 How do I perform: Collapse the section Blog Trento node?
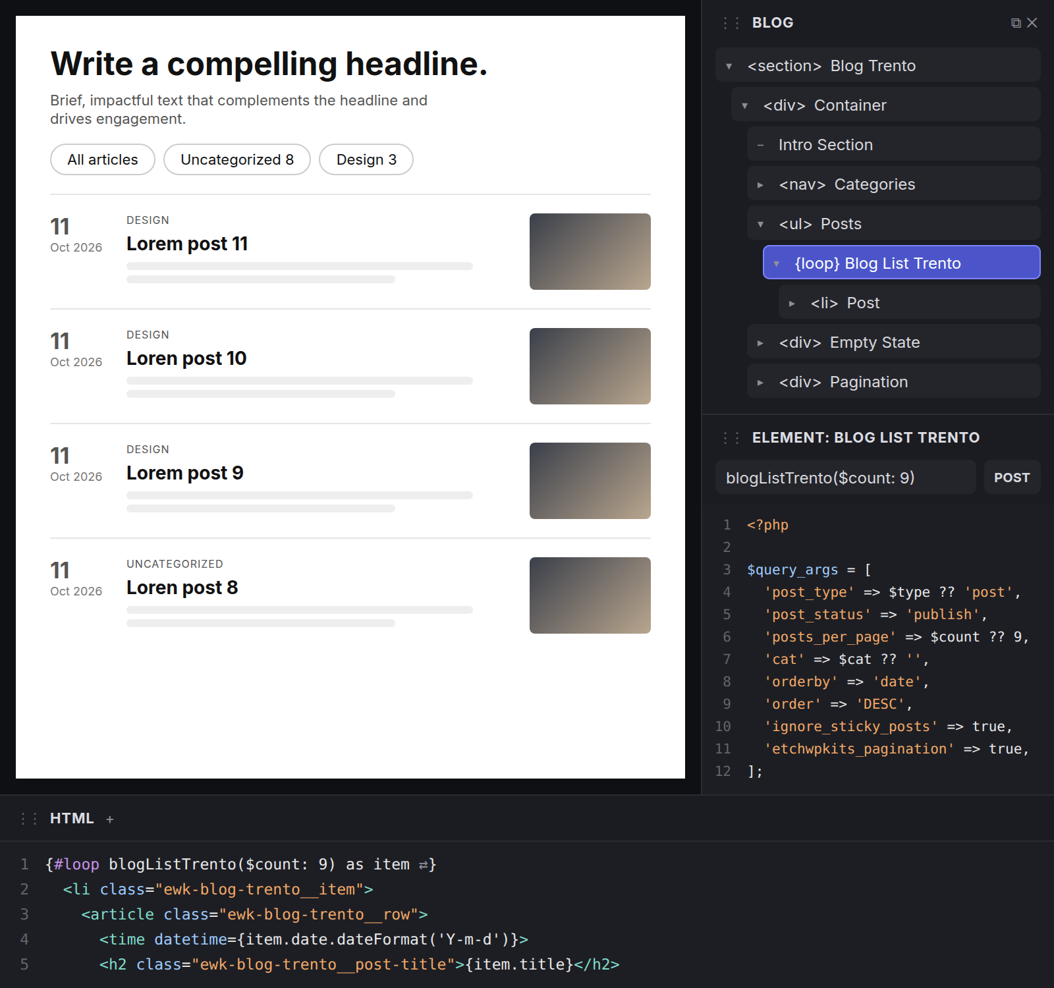(x=729, y=67)
